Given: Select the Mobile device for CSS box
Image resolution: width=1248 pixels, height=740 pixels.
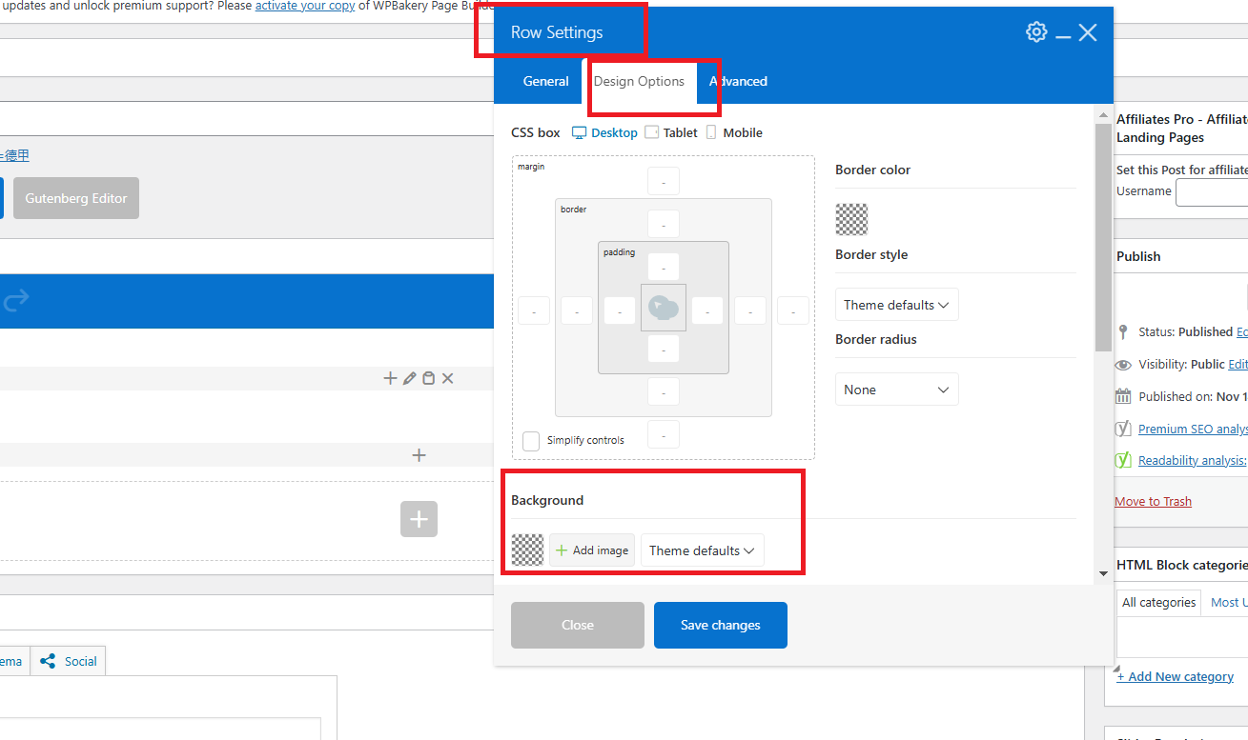Looking at the screenshot, I should pyautogui.click(x=734, y=132).
